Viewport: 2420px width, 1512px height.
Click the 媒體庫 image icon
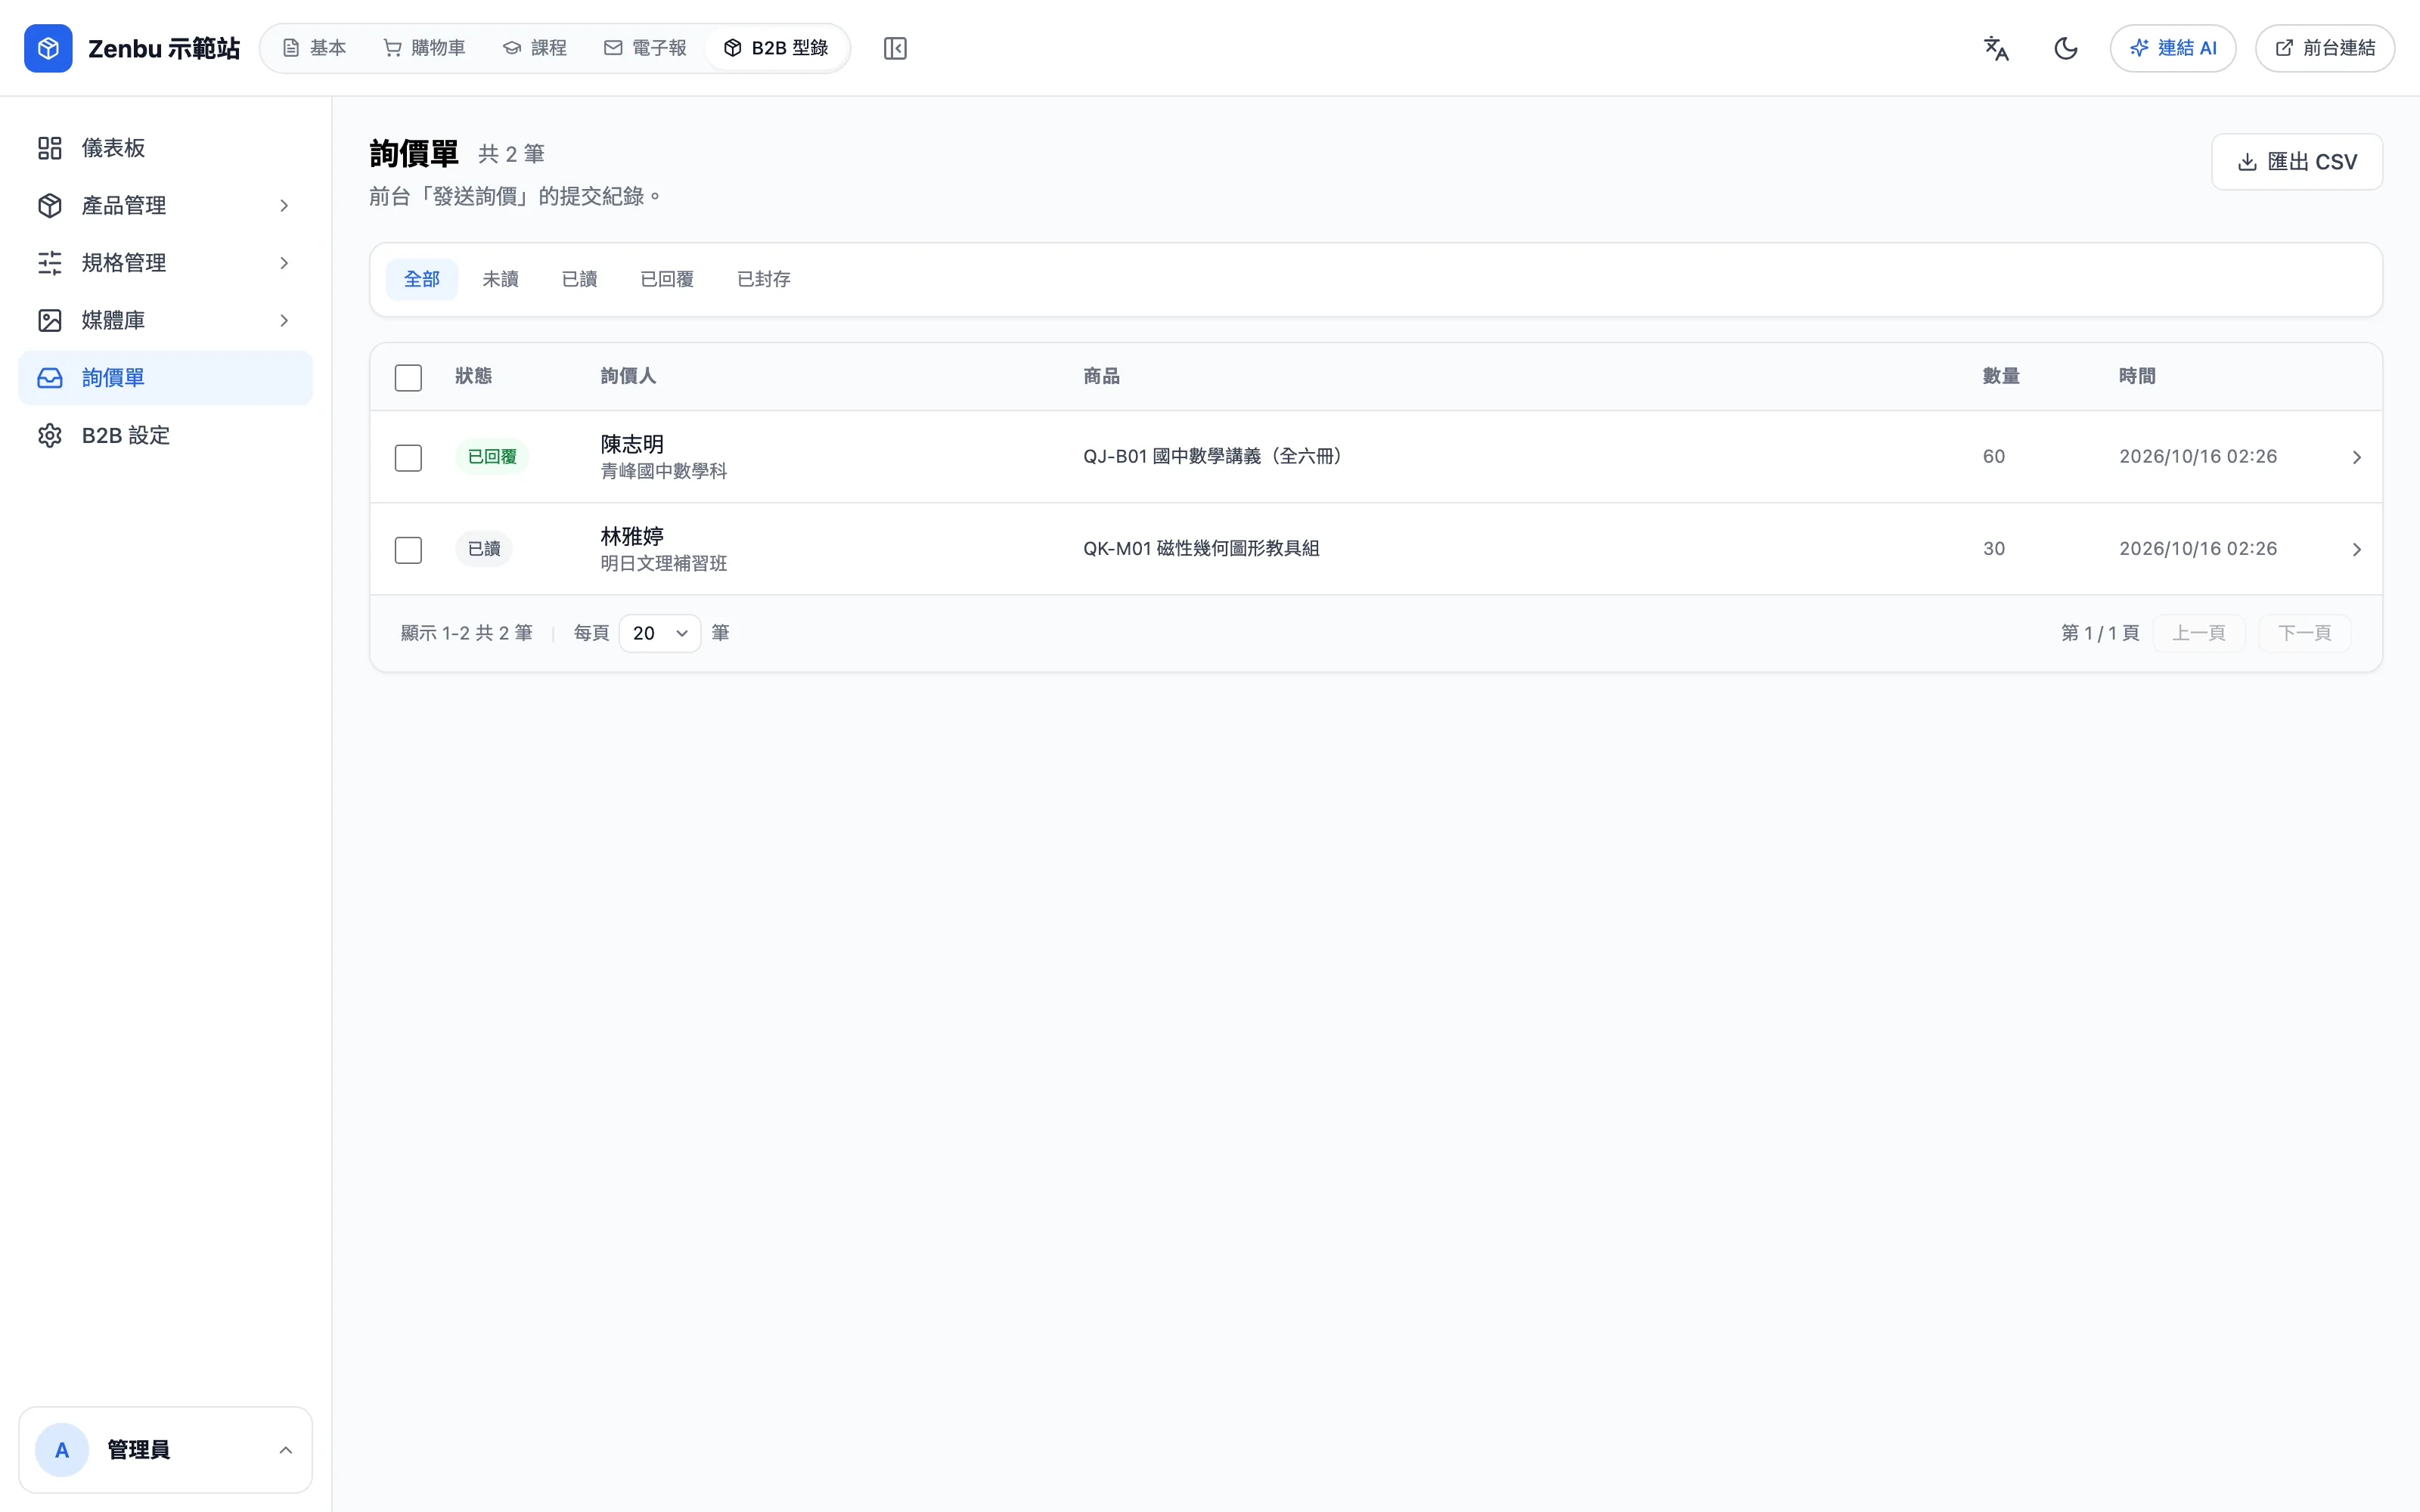[x=50, y=320]
